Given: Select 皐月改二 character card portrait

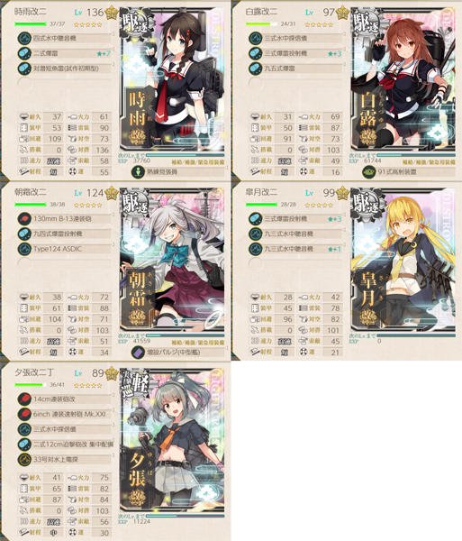Looking at the screenshot, I should [403, 261].
